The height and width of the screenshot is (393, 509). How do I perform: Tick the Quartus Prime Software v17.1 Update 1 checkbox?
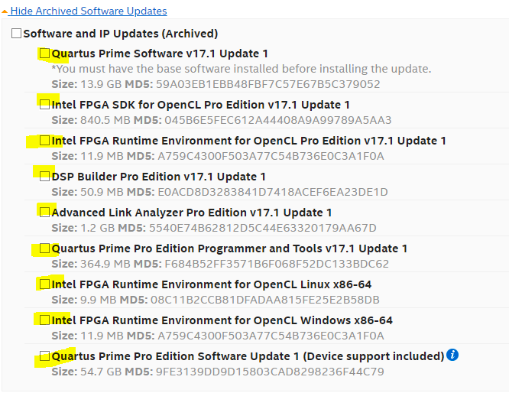45,54
